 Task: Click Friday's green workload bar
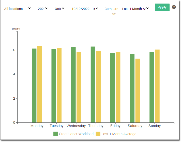pos(112,87)
